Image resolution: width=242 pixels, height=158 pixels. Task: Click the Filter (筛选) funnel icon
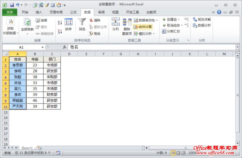tap(82, 23)
